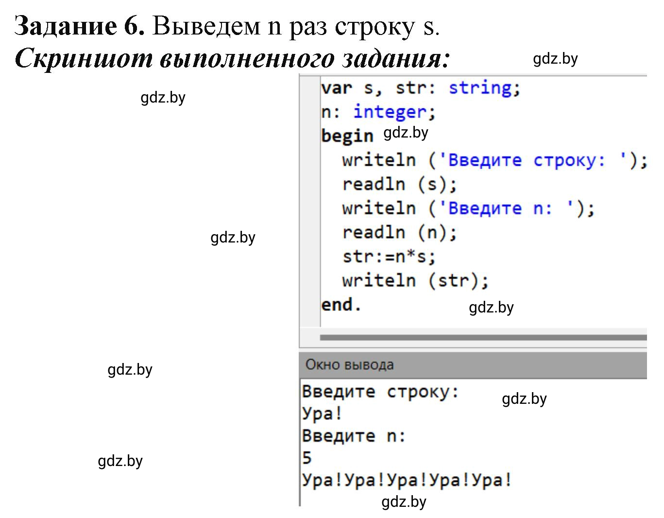This screenshot has width=664, height=518.
Task: Click the 'end.' keyword in the editor
Action: [x=341, y=305]
